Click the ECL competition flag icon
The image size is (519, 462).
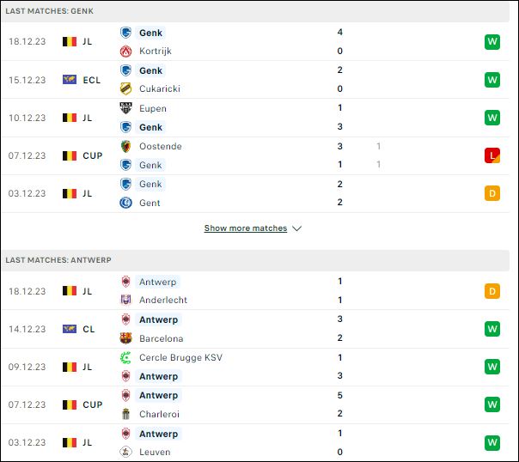70,80
